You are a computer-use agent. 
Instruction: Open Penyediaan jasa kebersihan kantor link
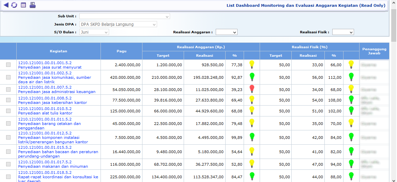[52, 103]
